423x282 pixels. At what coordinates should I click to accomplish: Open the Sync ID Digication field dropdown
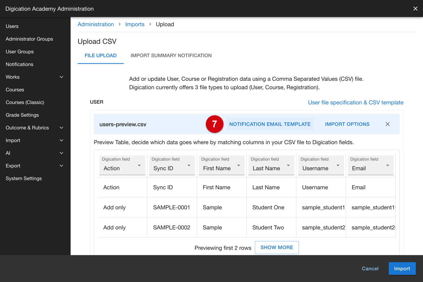172,165
